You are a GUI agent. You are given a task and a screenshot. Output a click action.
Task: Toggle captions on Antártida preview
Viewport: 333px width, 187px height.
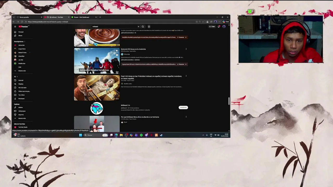pyautogui.click(x=117, y=55)
